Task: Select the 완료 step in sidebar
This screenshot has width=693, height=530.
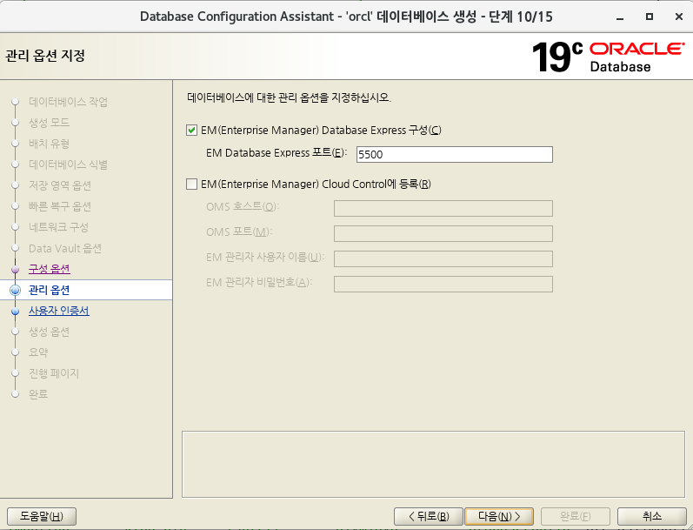Action: pyautogui.click(x=38, y=393)
